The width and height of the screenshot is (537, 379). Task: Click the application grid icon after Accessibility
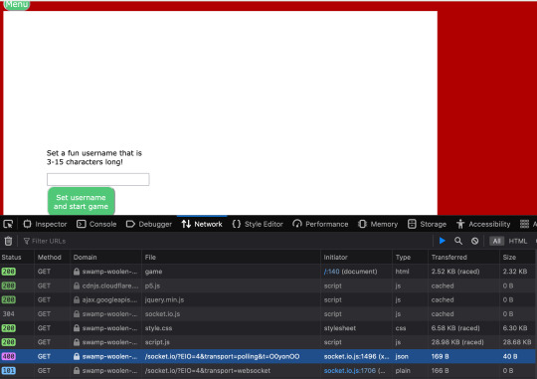[x=524, y=224]
